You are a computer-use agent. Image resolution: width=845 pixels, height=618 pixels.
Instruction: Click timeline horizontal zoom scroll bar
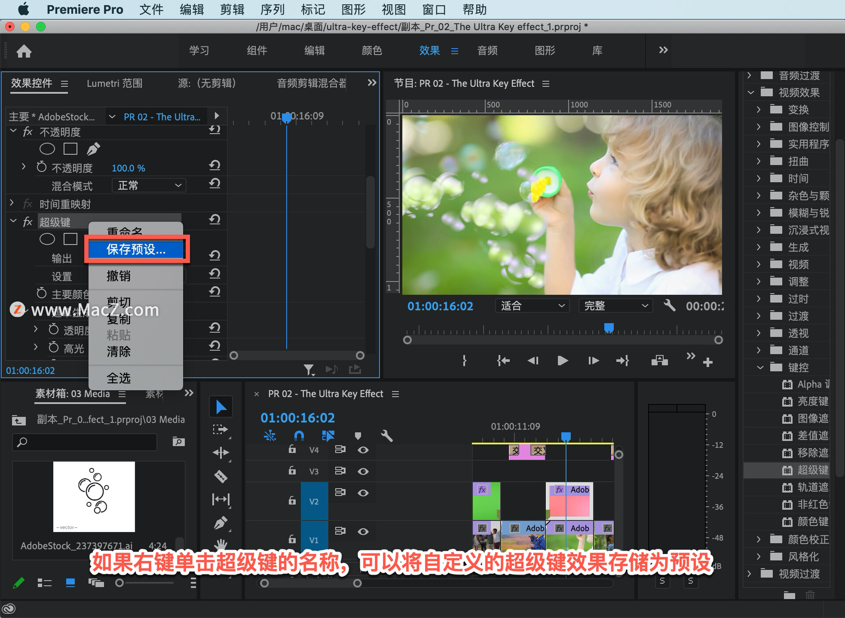[x=311, y=583]
